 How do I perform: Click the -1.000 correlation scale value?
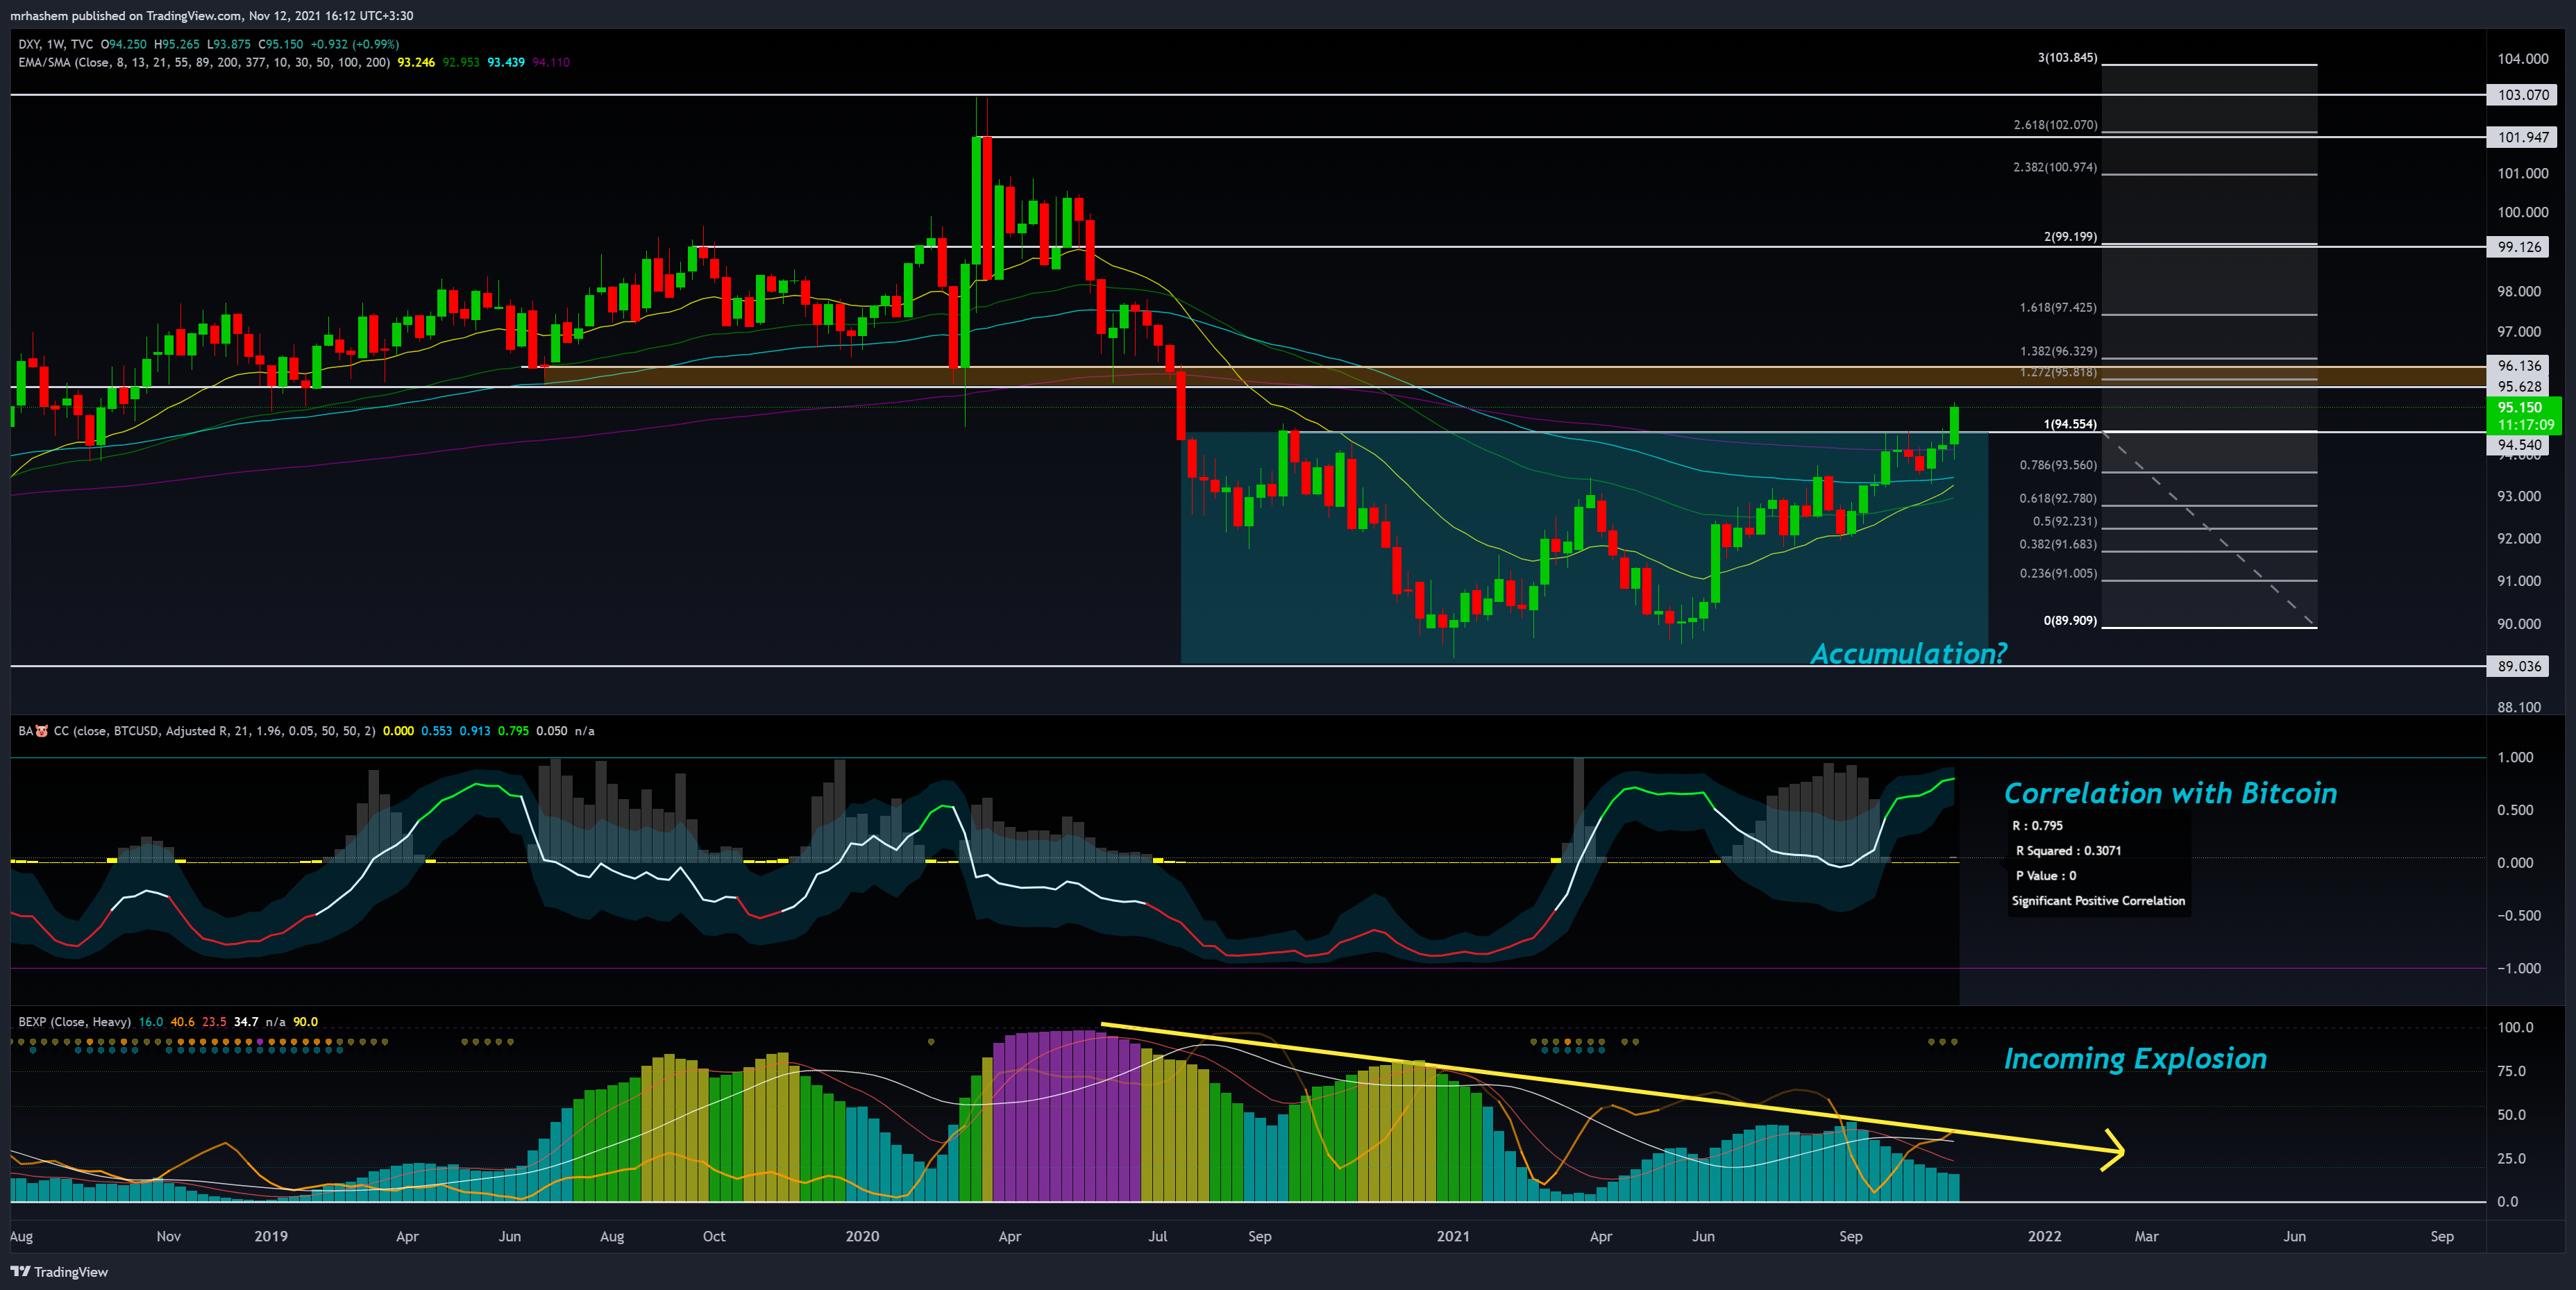(2518, 968)
